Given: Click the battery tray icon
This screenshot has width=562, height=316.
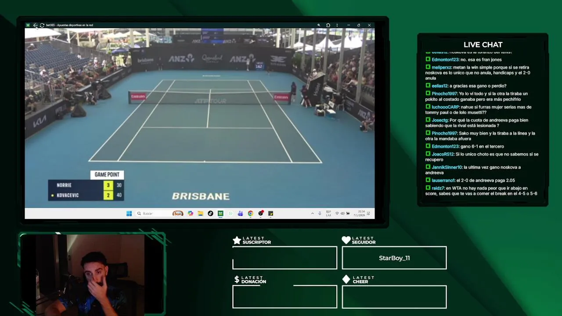Looking at the screenshot, I should point(348,213).
